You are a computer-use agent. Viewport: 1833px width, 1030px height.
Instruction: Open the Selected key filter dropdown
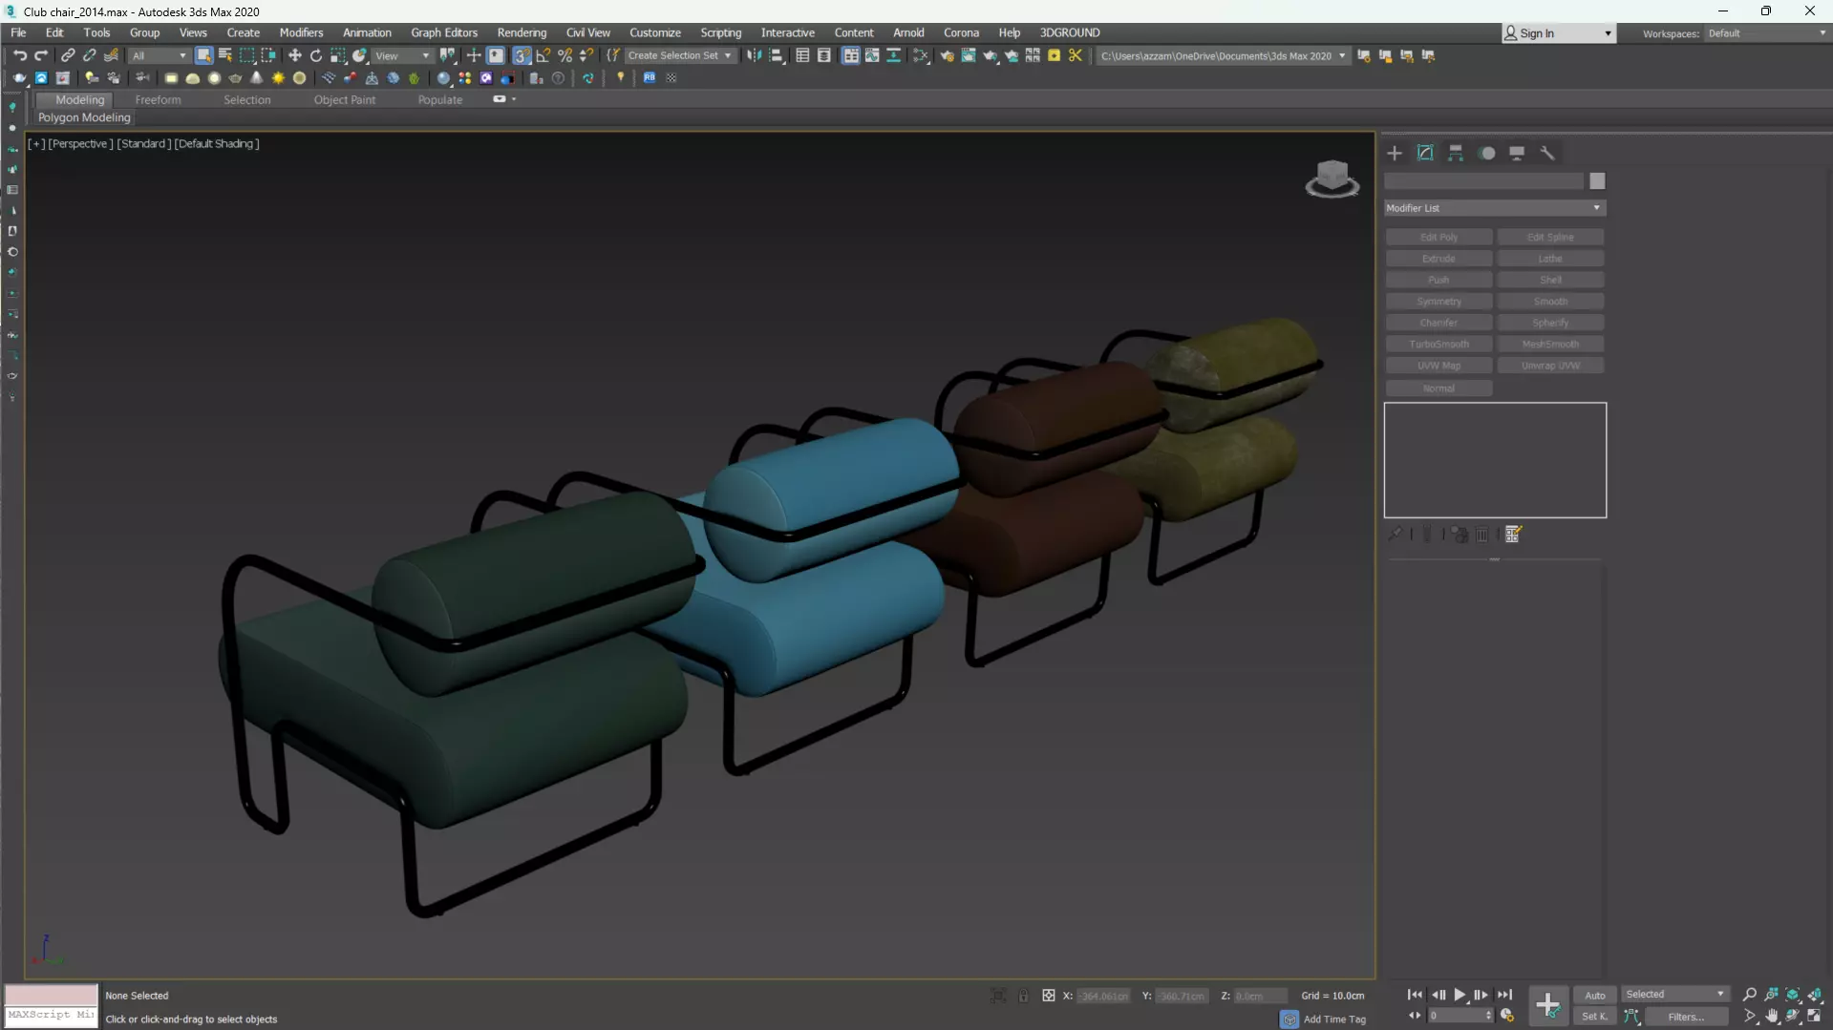1675,995
